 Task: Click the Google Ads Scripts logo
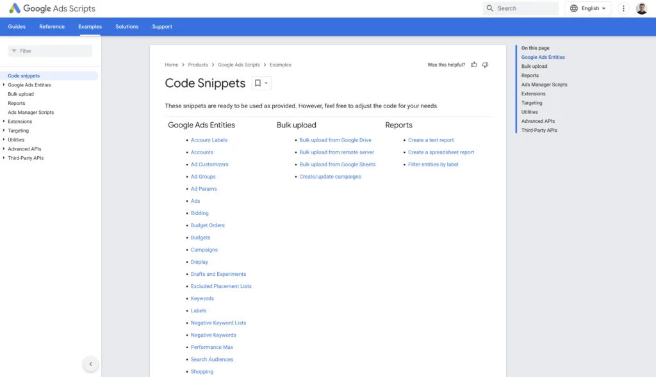(51, 8)
